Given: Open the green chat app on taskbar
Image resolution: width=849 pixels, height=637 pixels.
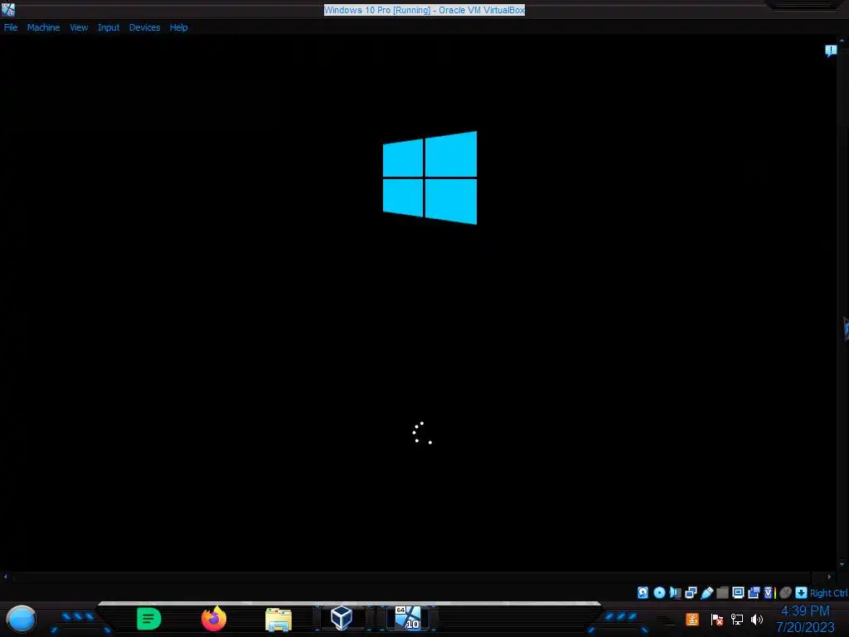Looking at the screenshot, I should coord(149,619).
